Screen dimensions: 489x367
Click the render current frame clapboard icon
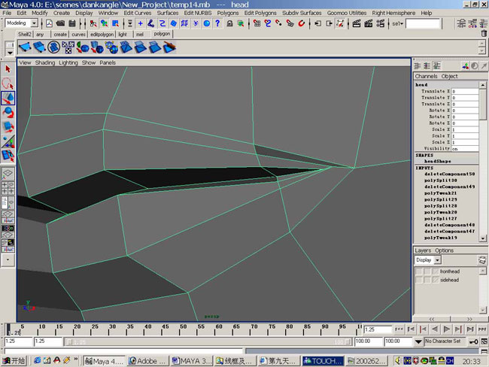(357, 23)
